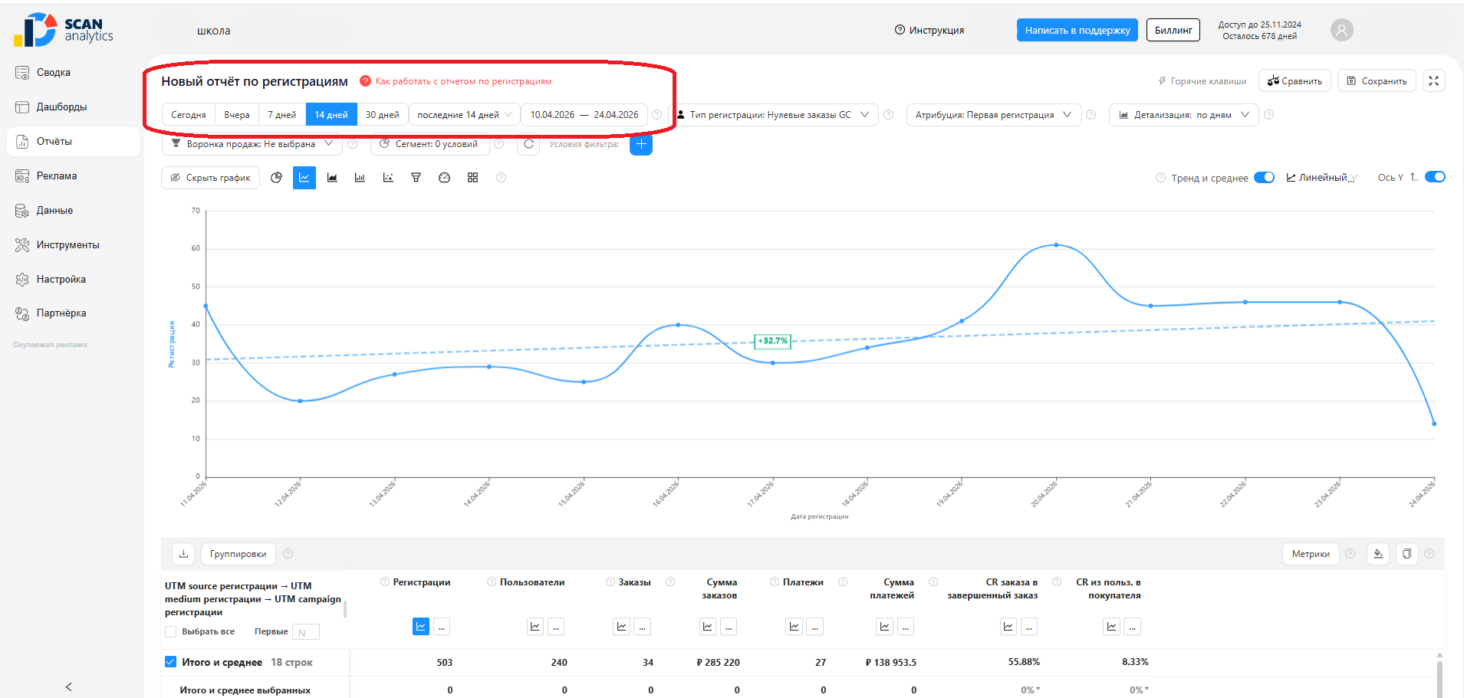Open Сводка in sidebar
The width and height of the screenshot is (1464, 698).
[73, 73]
